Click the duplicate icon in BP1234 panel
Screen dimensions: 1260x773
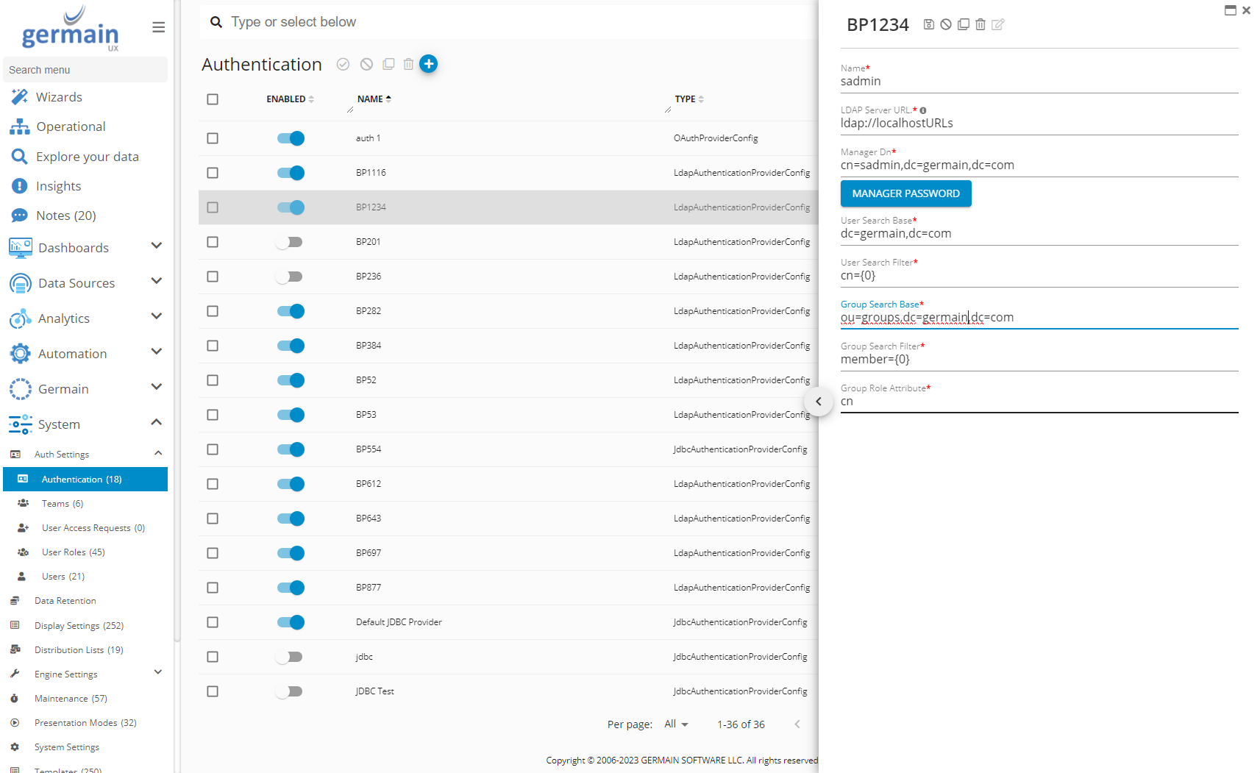(x=964, y=25)
